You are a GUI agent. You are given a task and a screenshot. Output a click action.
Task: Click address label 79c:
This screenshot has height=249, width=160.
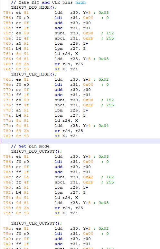pyautogui.click(x=8, y=228)
